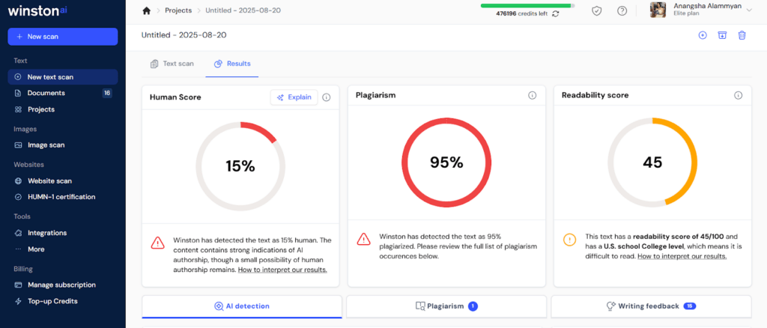Click the home breadcrumb icon
This screenshot has height=328, width=767.
[x=147, y=10]
